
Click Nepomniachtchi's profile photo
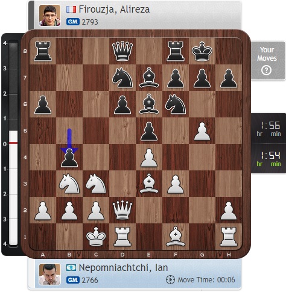(49, 275)
